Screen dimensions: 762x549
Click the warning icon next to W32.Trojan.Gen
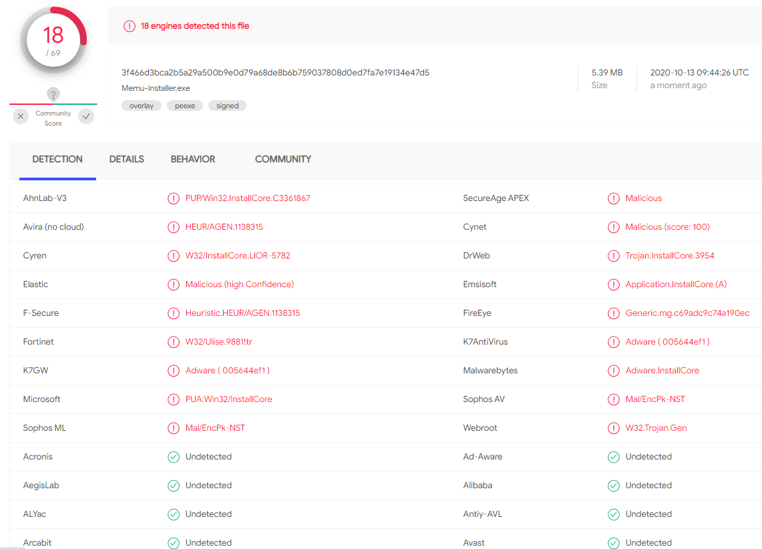coord(614,428)
